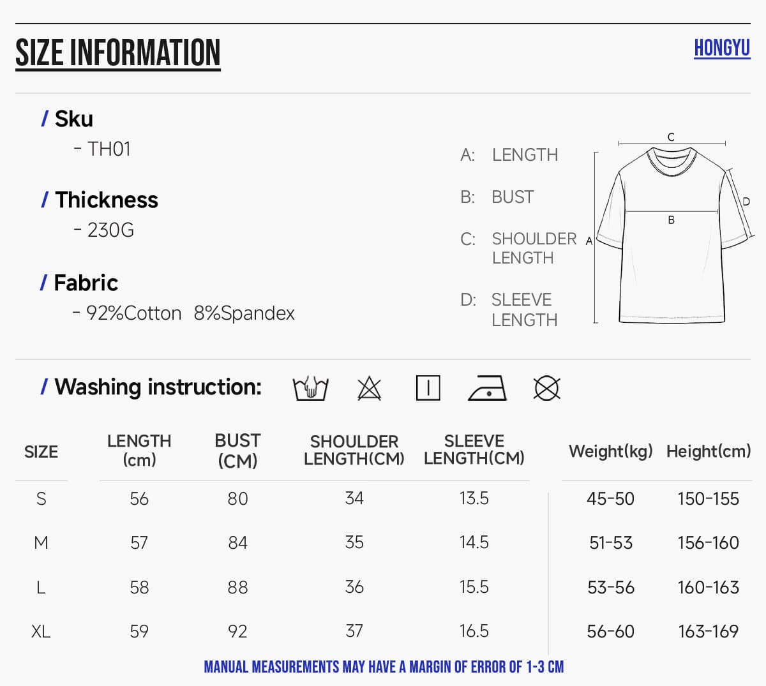Click weight range 56-60

(x=611, y=631)
